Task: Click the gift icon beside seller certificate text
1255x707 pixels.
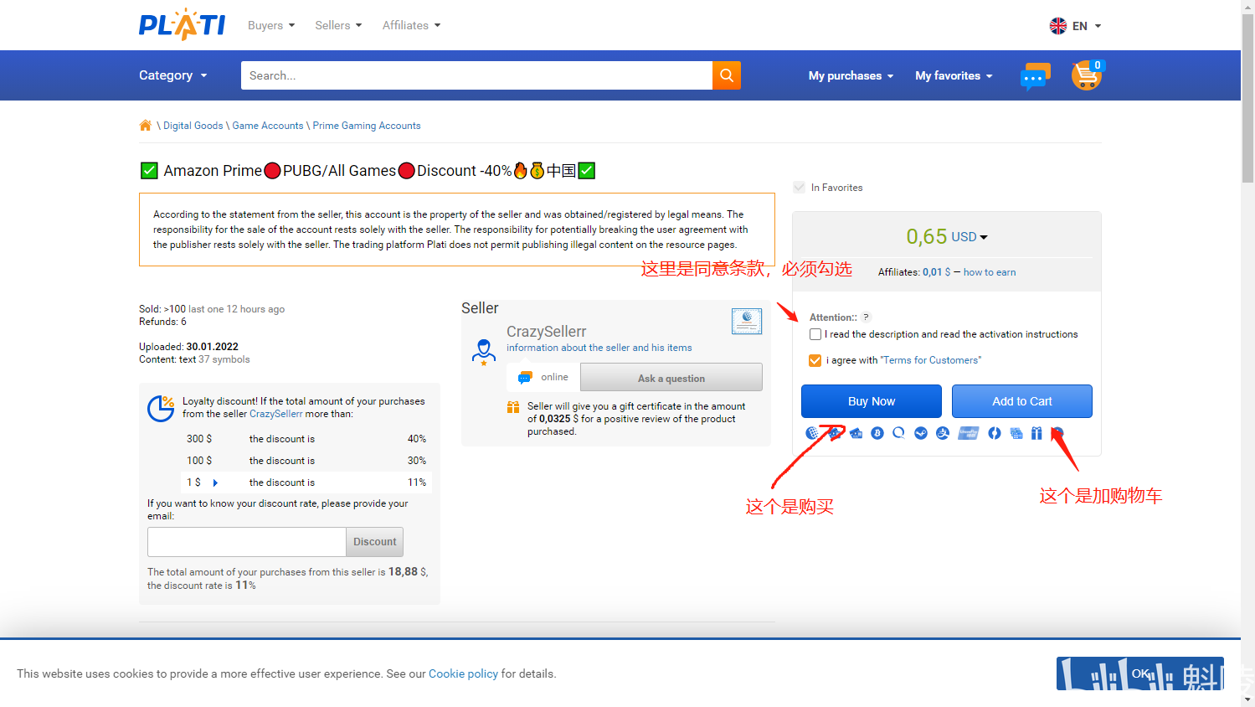Action: click(513, 407)
